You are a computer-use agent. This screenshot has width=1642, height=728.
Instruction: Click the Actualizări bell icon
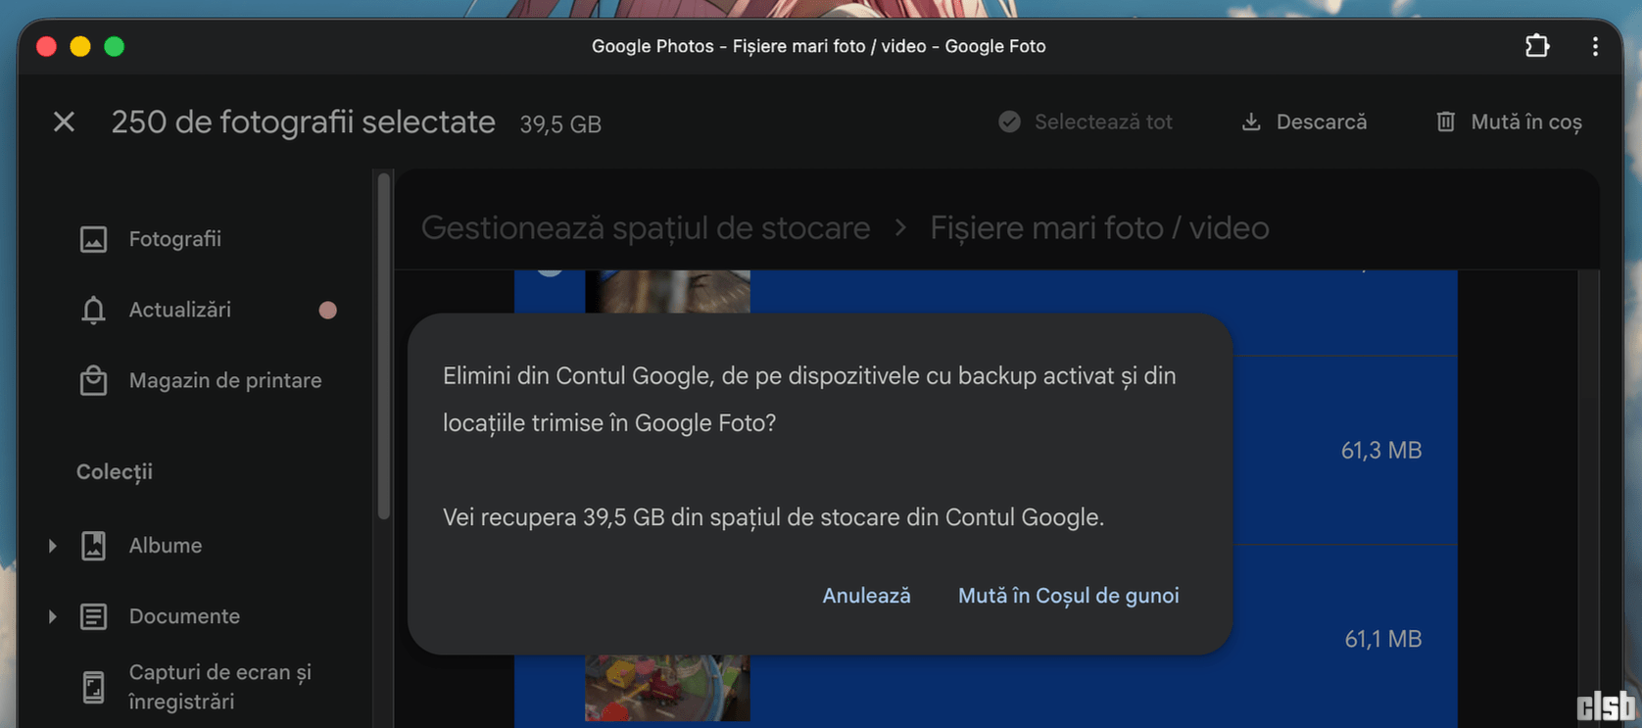tap(93, 311)
